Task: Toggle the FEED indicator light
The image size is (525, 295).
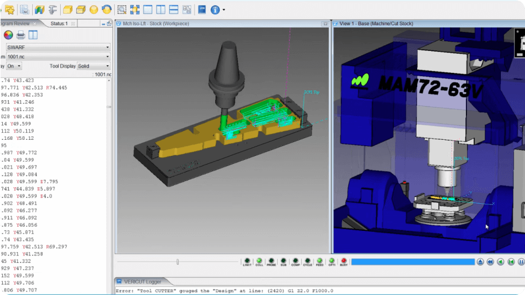Action: pyautogui.click(x=320, y=261)
